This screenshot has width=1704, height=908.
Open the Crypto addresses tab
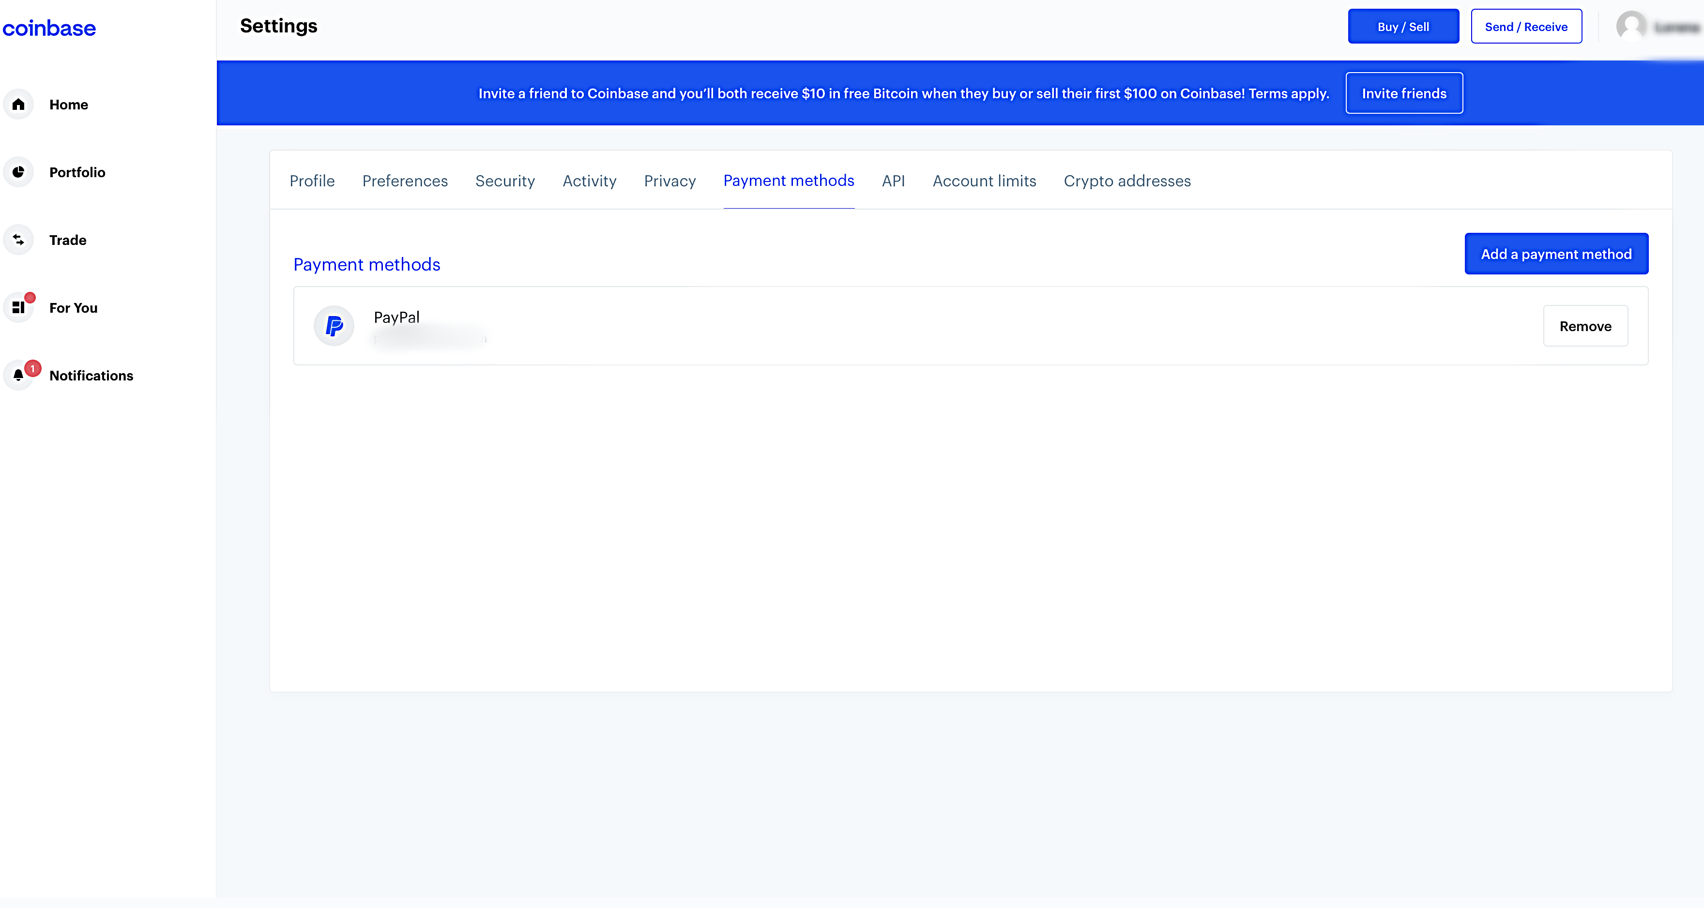point(1127,181)
